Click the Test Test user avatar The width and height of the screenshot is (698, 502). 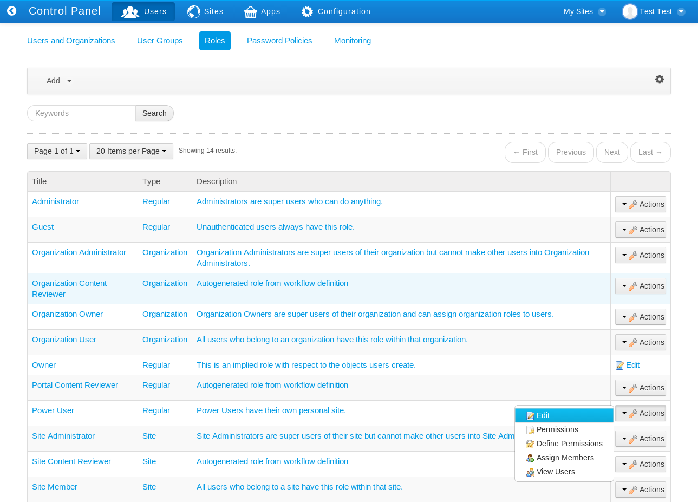[x=630, y=11]
